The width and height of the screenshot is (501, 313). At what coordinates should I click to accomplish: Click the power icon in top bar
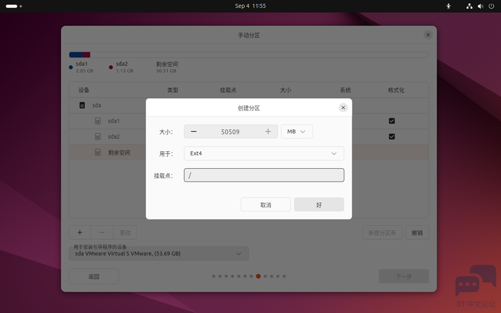coord(491,6)
